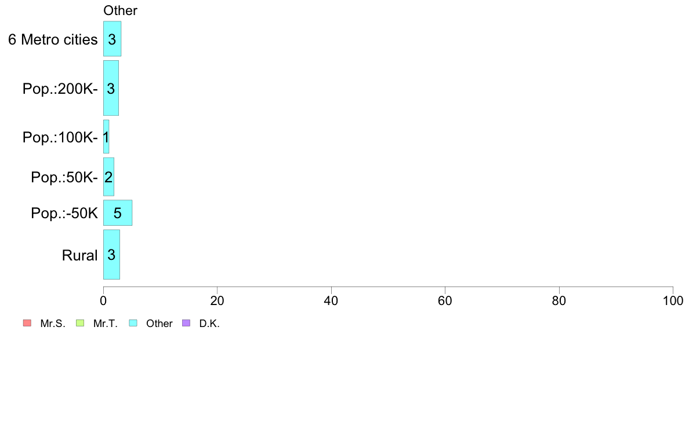
Task: Click the Pop.:-50K row label
Action: pyautogui.click(x=64, y=213)
